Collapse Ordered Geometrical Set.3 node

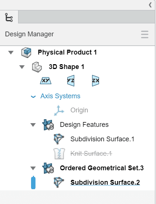pyautogui.click(x=33, y=168)
